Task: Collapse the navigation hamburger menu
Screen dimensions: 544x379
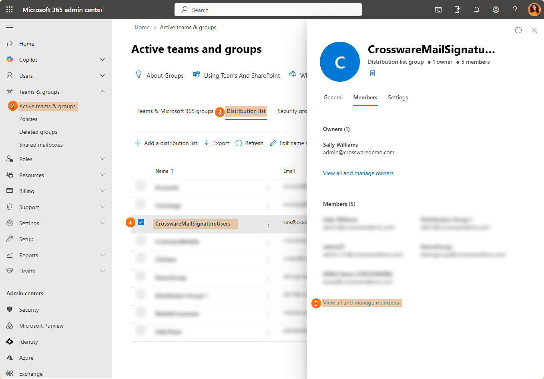Action: [10, 27]
